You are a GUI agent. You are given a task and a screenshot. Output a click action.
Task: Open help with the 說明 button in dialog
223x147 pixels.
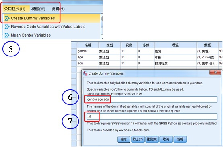click(180, 139)
